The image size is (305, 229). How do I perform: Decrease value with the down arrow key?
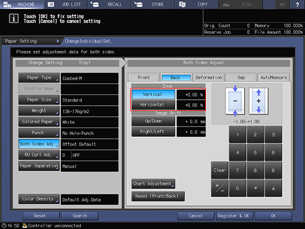(x=255, y=188)
